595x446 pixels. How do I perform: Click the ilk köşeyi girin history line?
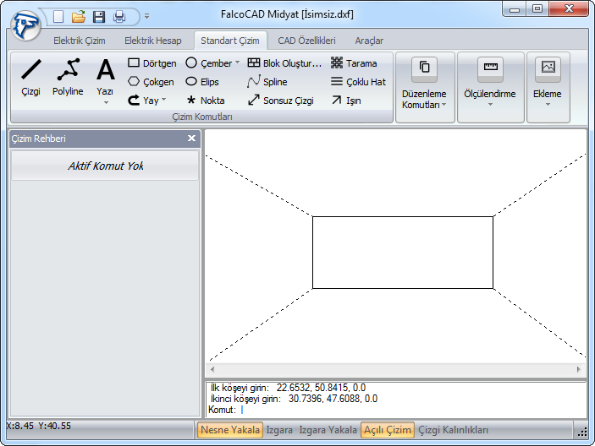coord(288,388)
